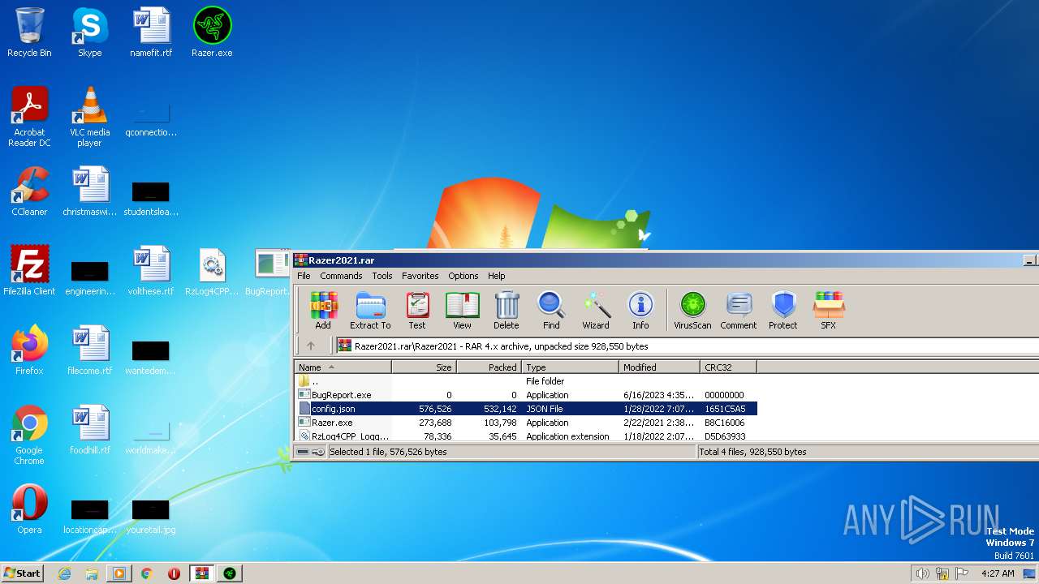Select the christmaswi... document on the desktop
The height and width of the screenshot is (584, 1039).
(x=89, y=191)
